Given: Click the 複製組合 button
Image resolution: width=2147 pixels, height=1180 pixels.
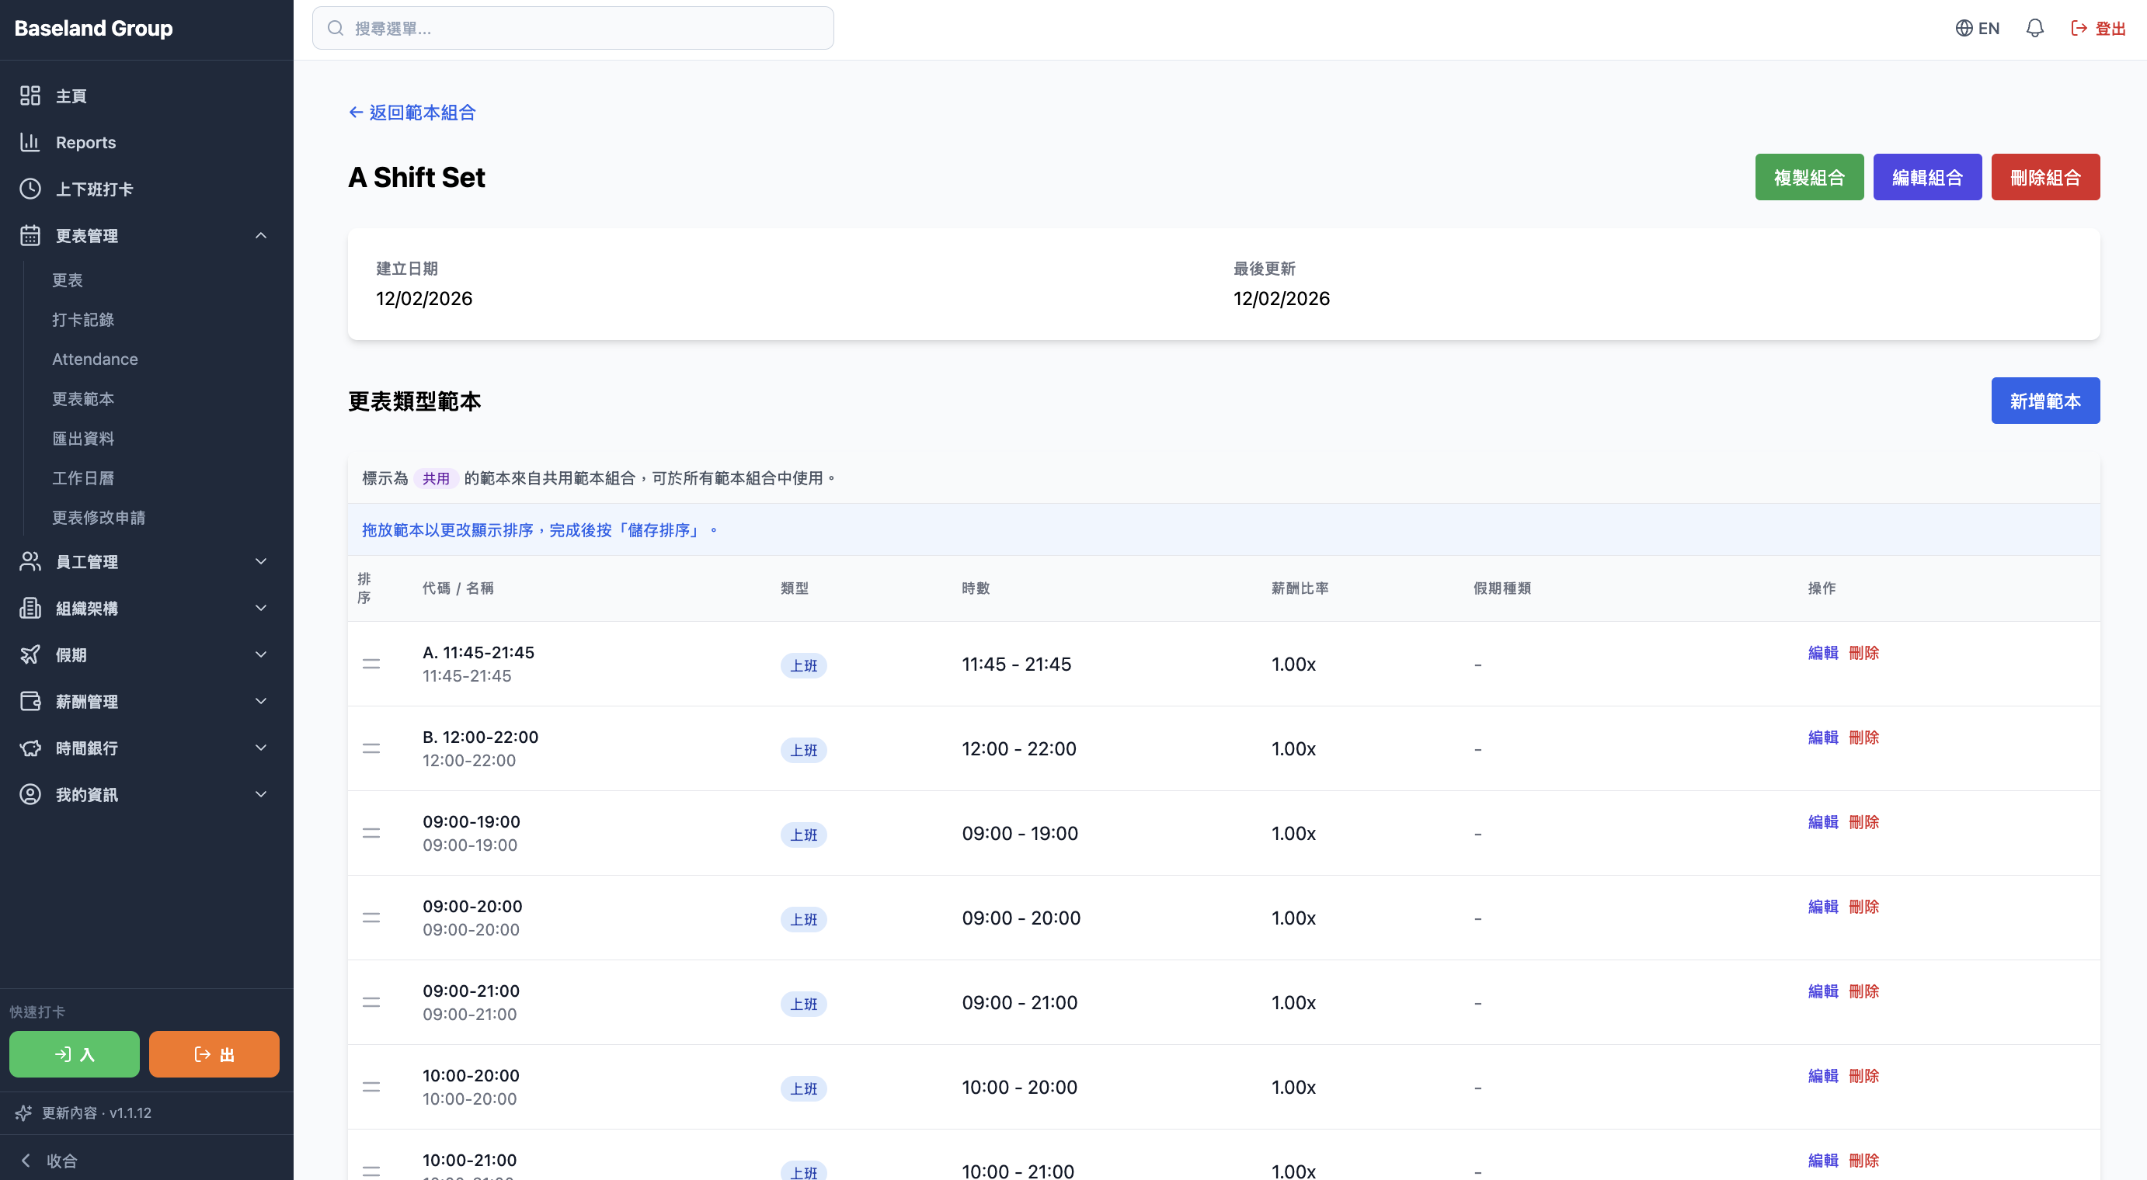Looking at the screenshot, I should coord(1809,176).
